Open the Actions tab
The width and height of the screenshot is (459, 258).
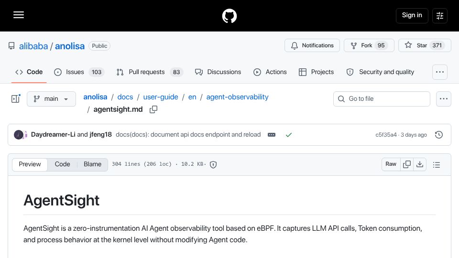[x=270, y=72]
